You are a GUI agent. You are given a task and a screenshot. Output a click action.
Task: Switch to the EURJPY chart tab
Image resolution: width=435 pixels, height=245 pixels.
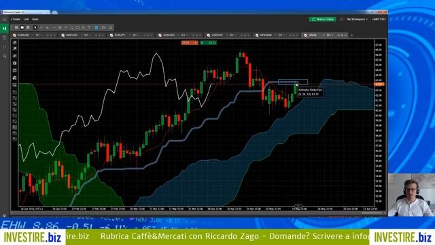point(120,35)
